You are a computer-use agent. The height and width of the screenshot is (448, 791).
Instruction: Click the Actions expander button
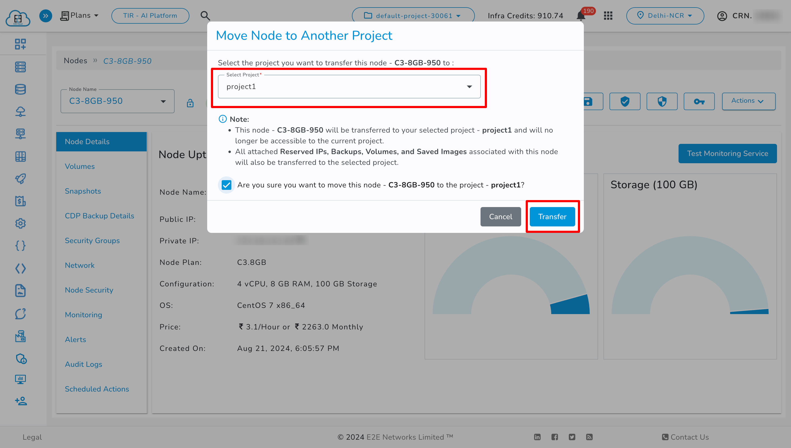tap(747, 101)
